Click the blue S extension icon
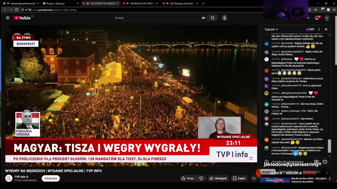The image size is (337, 189). coord(328,10)
